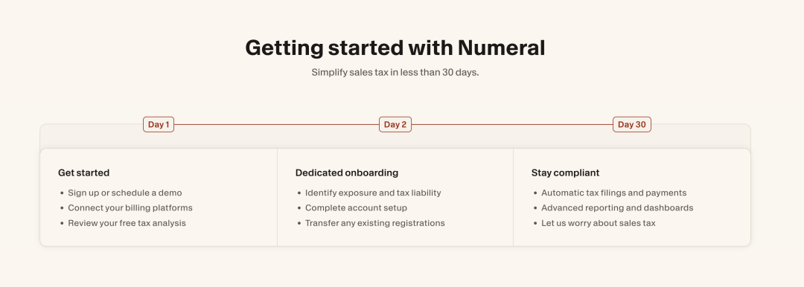Select Advanced reporting and dashboards item
The height and width of the screenshot is (287, 804).
tap(617, 208)
